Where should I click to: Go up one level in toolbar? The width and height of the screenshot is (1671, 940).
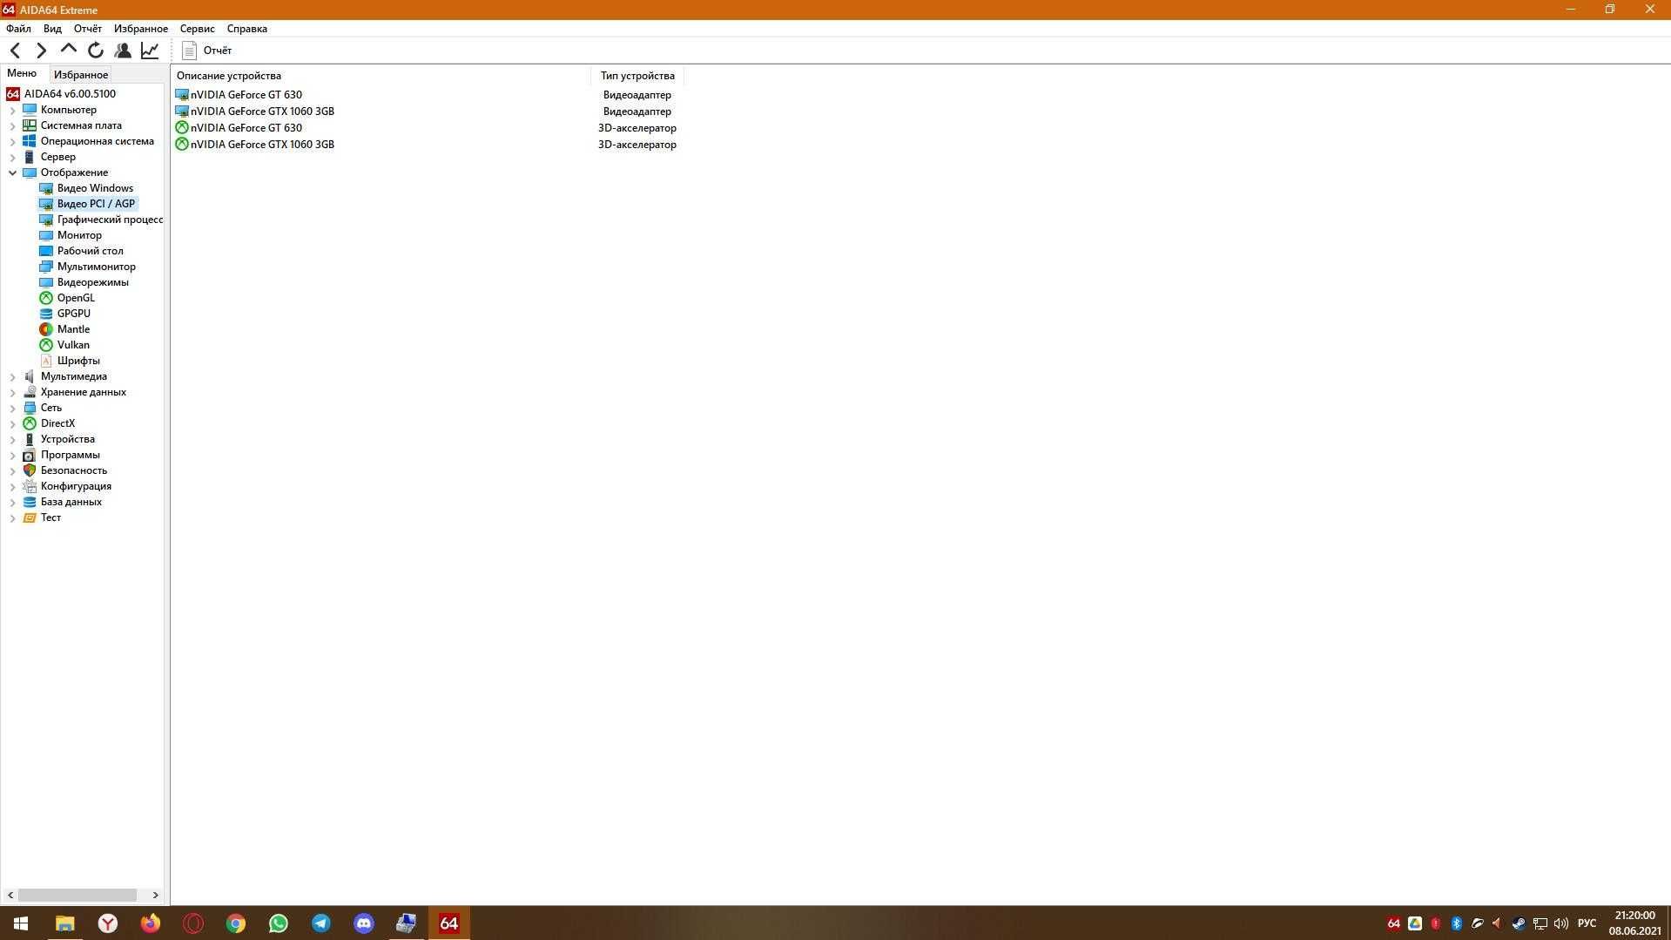click(x=68, y=50)
